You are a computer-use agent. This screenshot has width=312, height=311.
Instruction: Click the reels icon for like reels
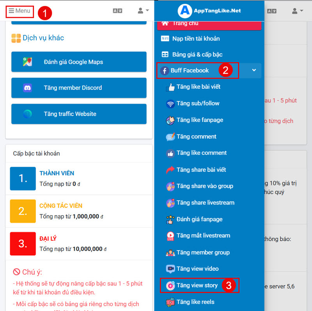[170, 302]
